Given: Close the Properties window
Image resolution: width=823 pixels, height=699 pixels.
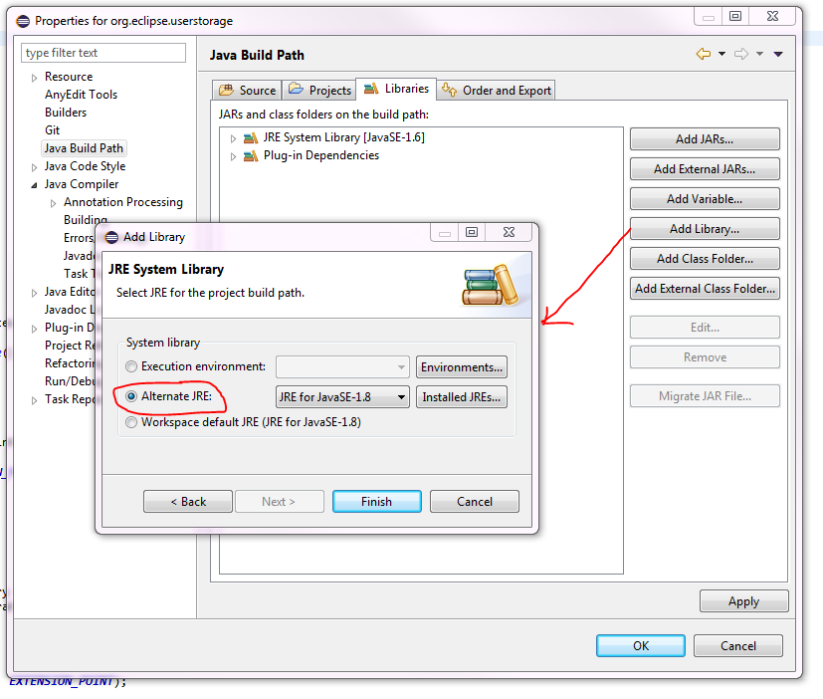Looking at the screenshot, I should coord(772,16).
